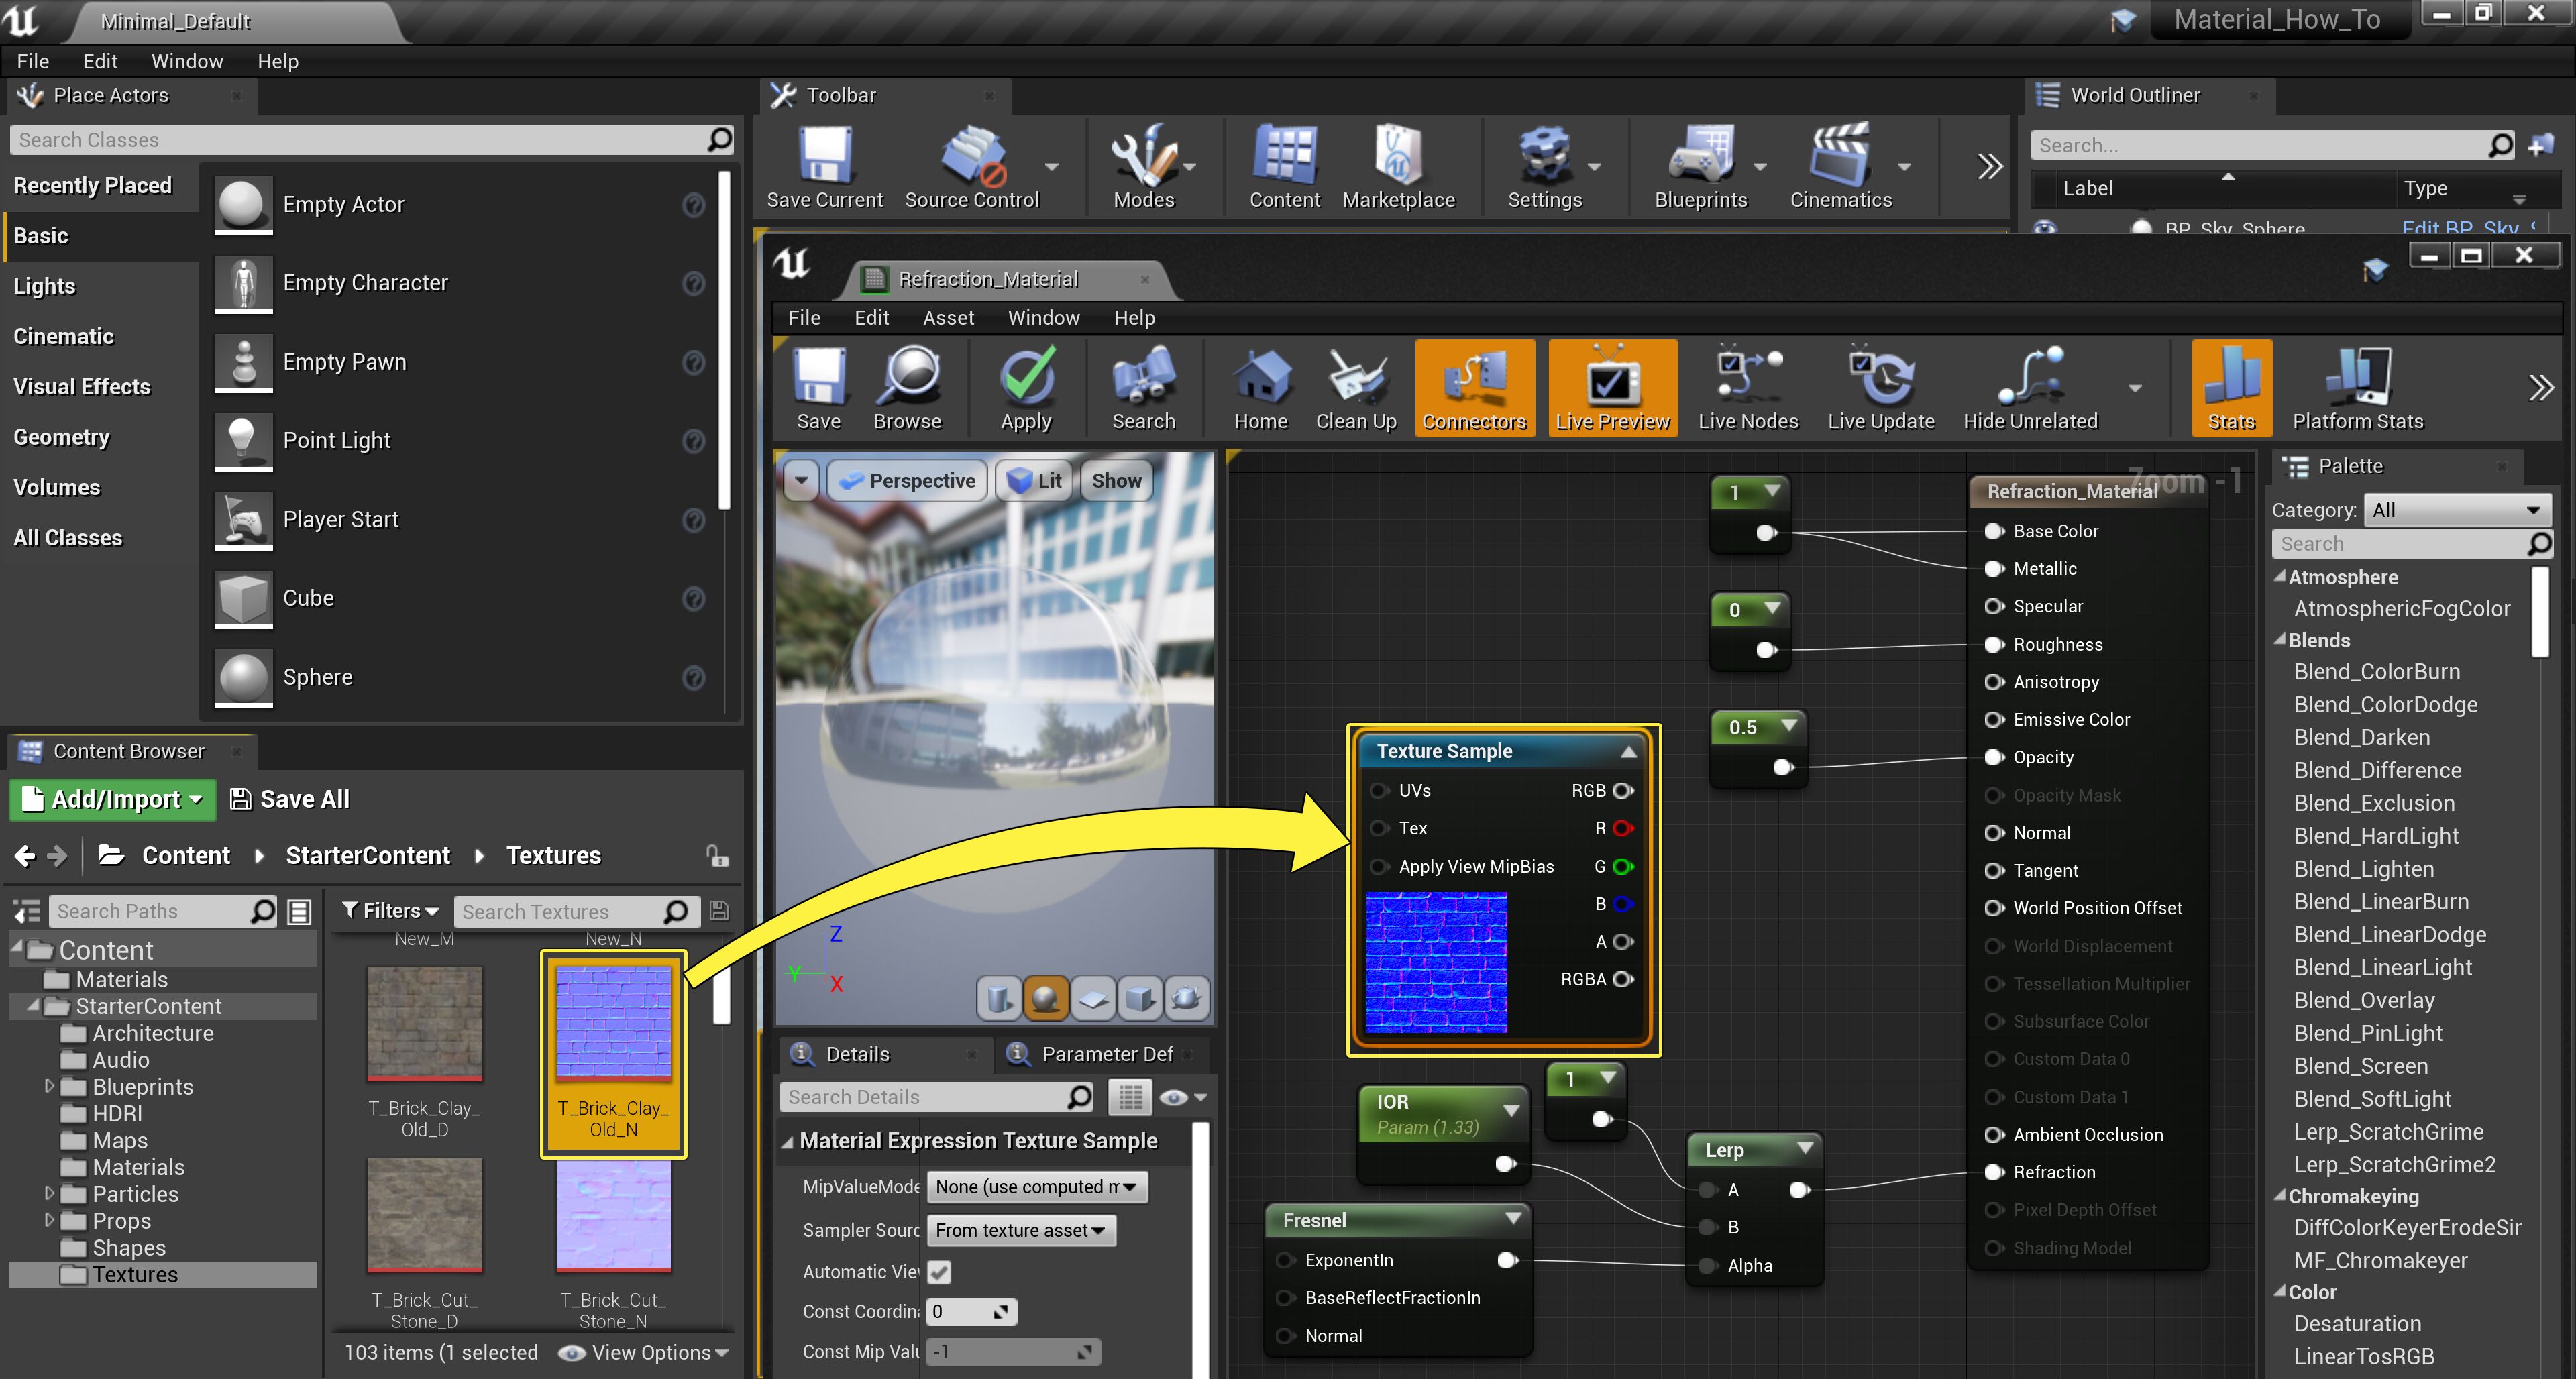Select the sphere preview shape icon
The image size is (2576, 1379).
coord(1045,998)
